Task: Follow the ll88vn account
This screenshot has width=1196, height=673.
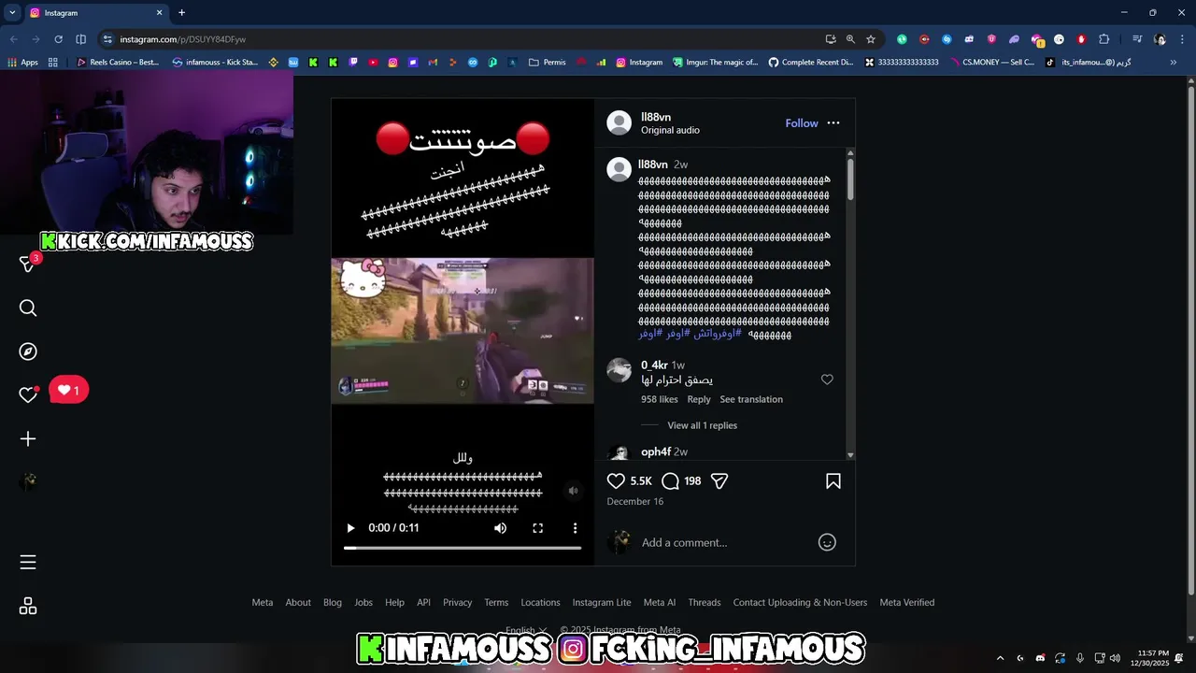Action: pyautogui.click(x=801, y=123)
